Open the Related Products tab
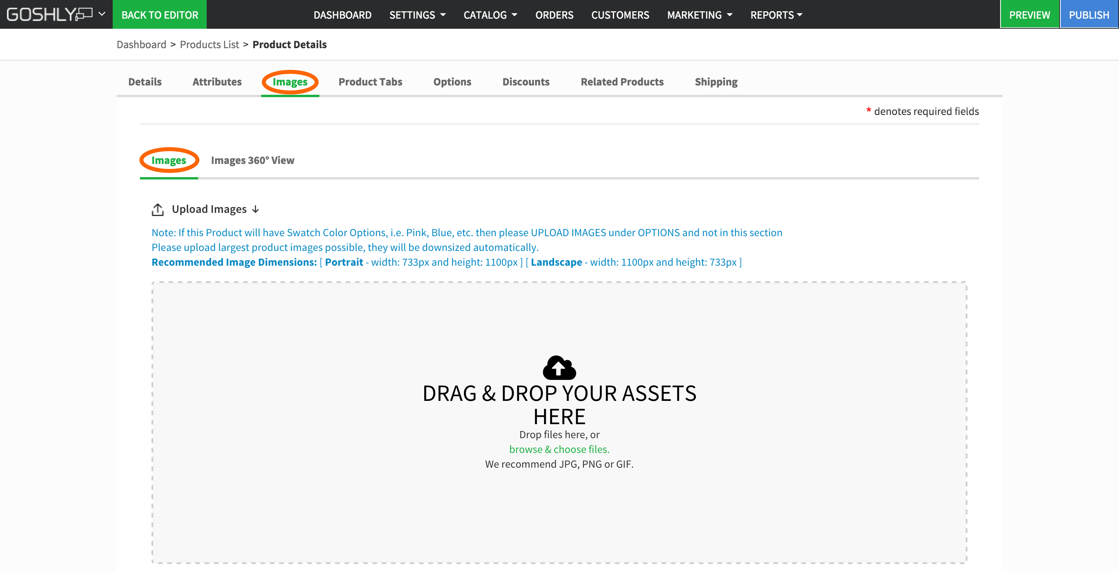Image resolution: width=1119 pixels, height=571 pixels. 622,82
